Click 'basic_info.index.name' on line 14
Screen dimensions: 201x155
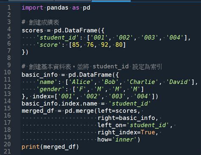[x=59, y=104]
